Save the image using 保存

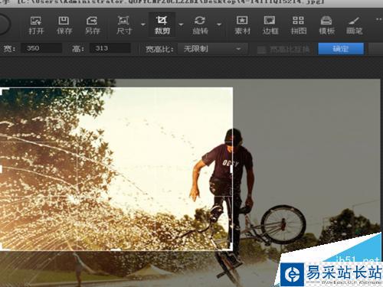(x=64, y=25)
